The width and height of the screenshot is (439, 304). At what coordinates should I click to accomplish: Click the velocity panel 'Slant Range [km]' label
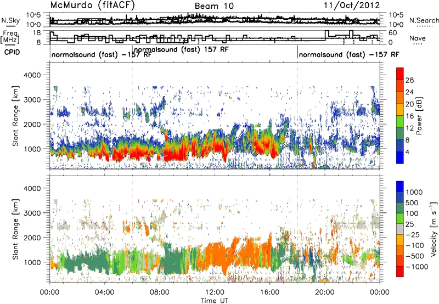[15, 229]
